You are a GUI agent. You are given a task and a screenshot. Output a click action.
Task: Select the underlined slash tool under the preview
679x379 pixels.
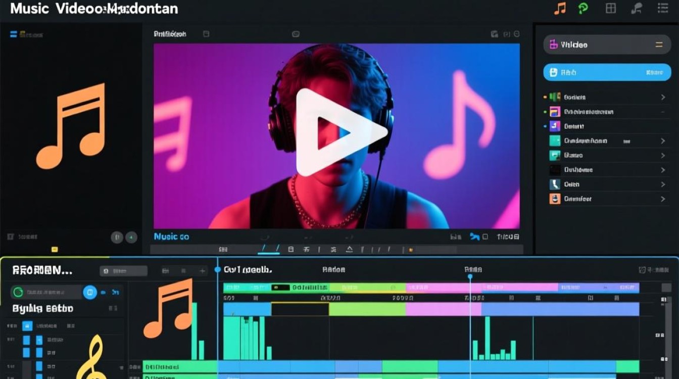264,249
